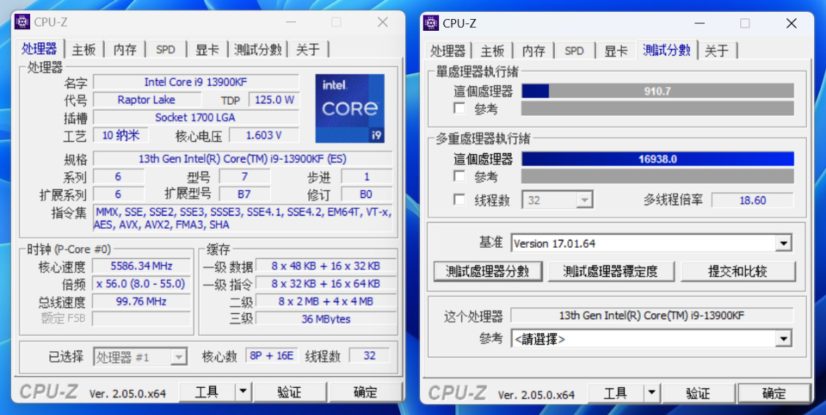Click CPU-Z app icon in right window title bar

(x=431, y=23)
